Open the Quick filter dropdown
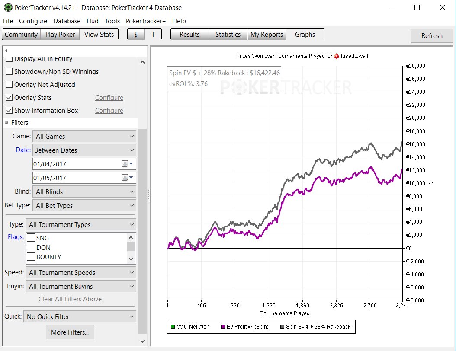This screenshot has width=456, height=351. 80,316
